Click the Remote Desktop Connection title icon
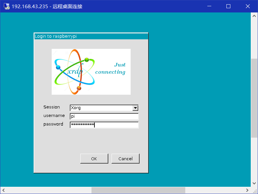258x194 pixels. [7, 6]
